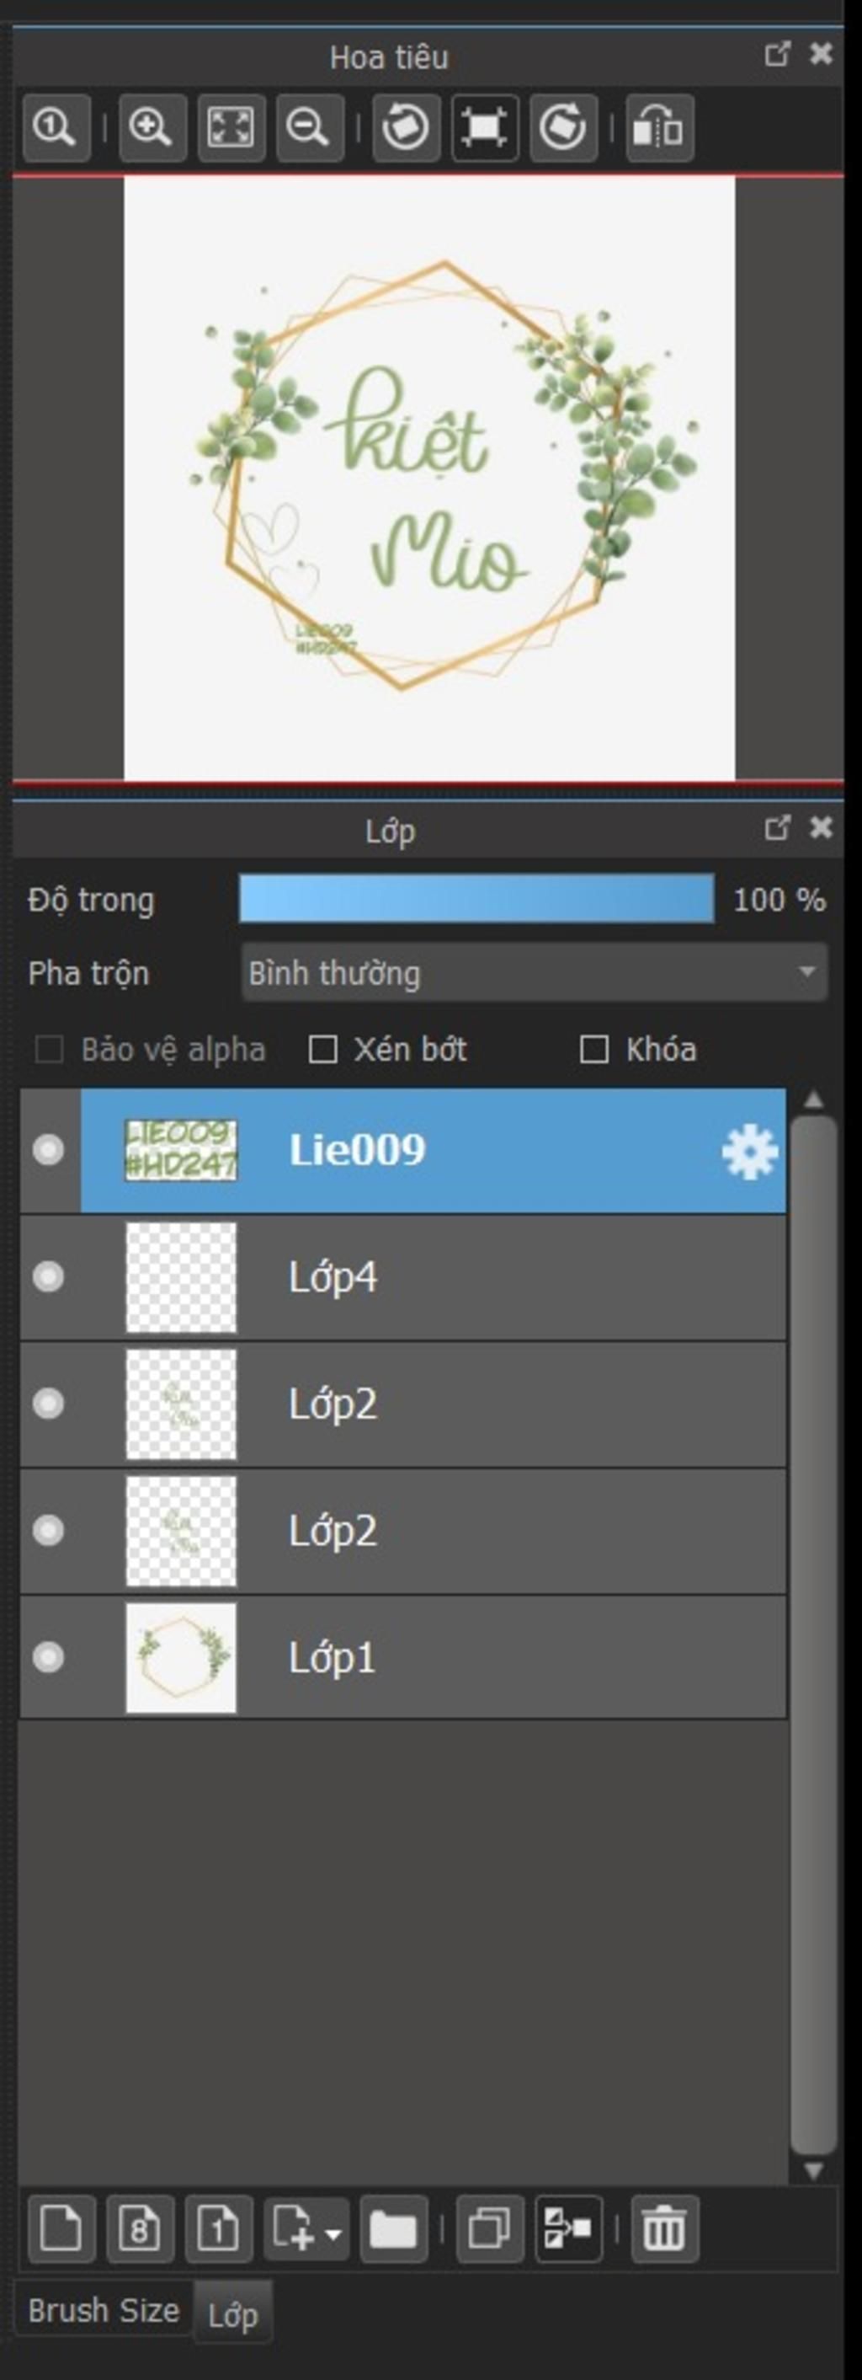
Task: Rotate the canvas view left
Action: [406, 127]
